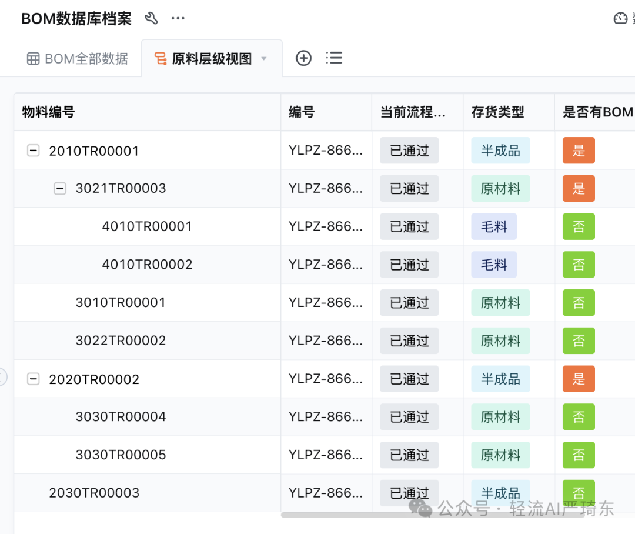Select the 已通过 status tag of 2010TR00001
Screen dimensions: 635x534
(x=409, y=151)
